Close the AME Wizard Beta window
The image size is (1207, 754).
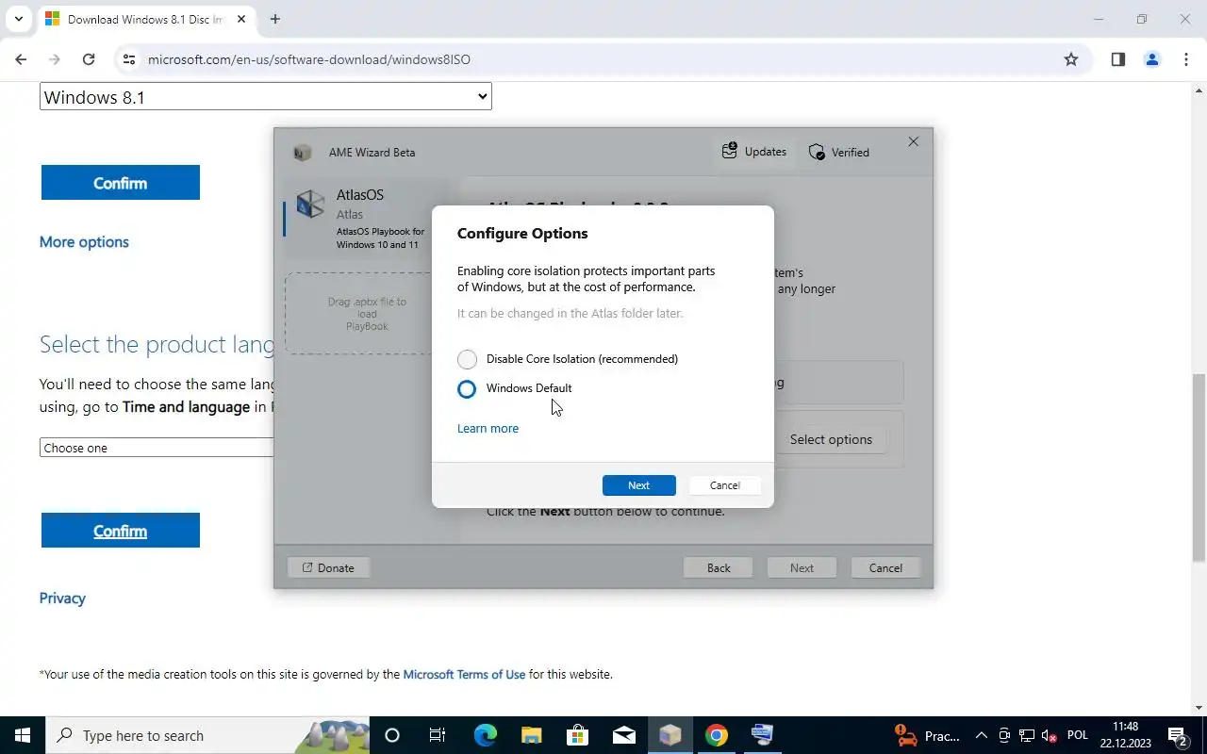point(913,141)
